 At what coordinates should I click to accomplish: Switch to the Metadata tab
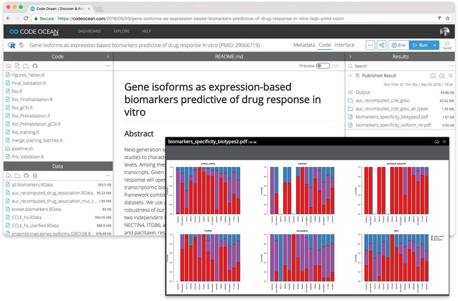tap(304, 45)
